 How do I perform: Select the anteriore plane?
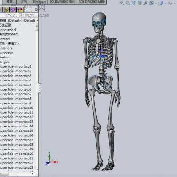pyautogui.click(x=6, y=48)
